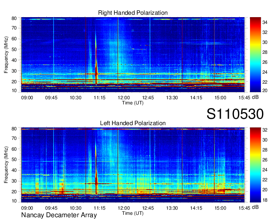The image size is (272, 220).
Task: Click the "Frequency (MHz)" label of Right Handed plot
Action: (x=6, y=55)
